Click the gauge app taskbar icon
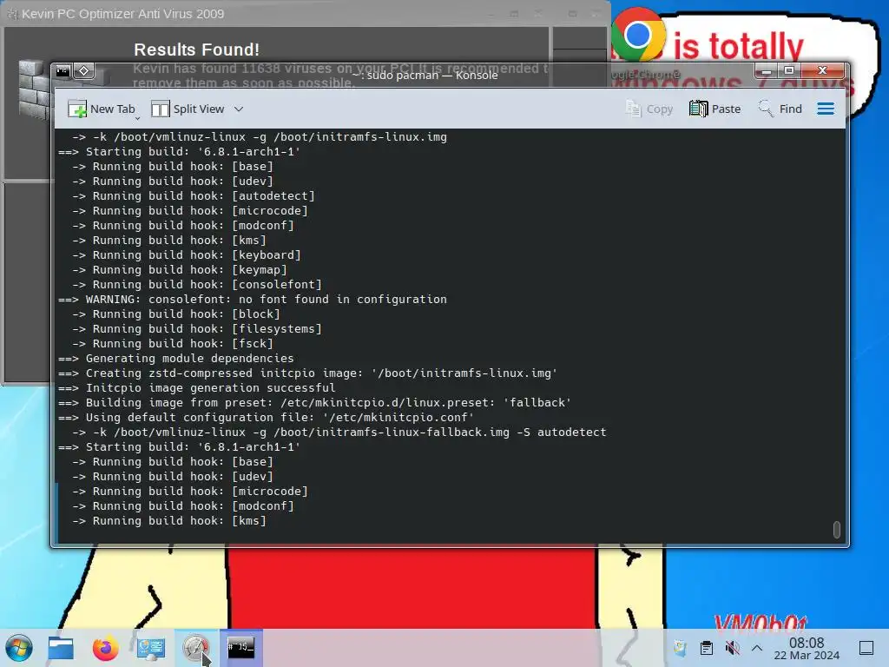The height and width of the screenshot is (667, 889). click(x=196, y=648)
